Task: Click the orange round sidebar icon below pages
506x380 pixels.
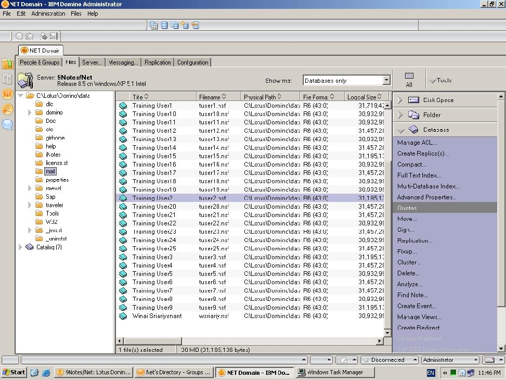Action: (x=7, y=94)
